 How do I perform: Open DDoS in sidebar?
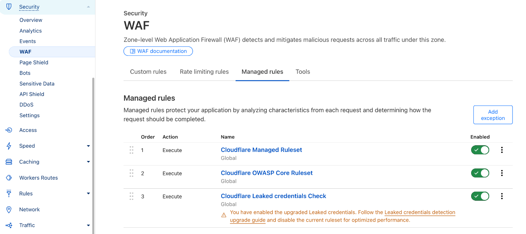pyautogui.click(x=26, y=105)
